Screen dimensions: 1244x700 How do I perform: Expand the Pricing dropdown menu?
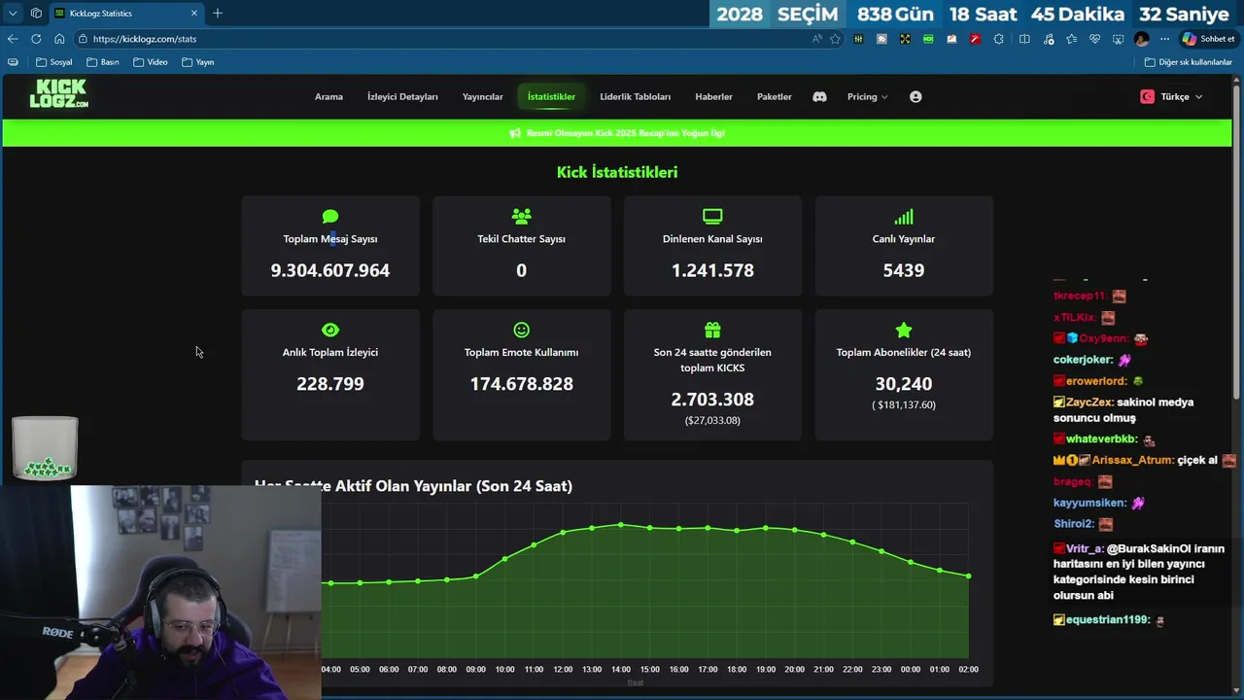867,96
